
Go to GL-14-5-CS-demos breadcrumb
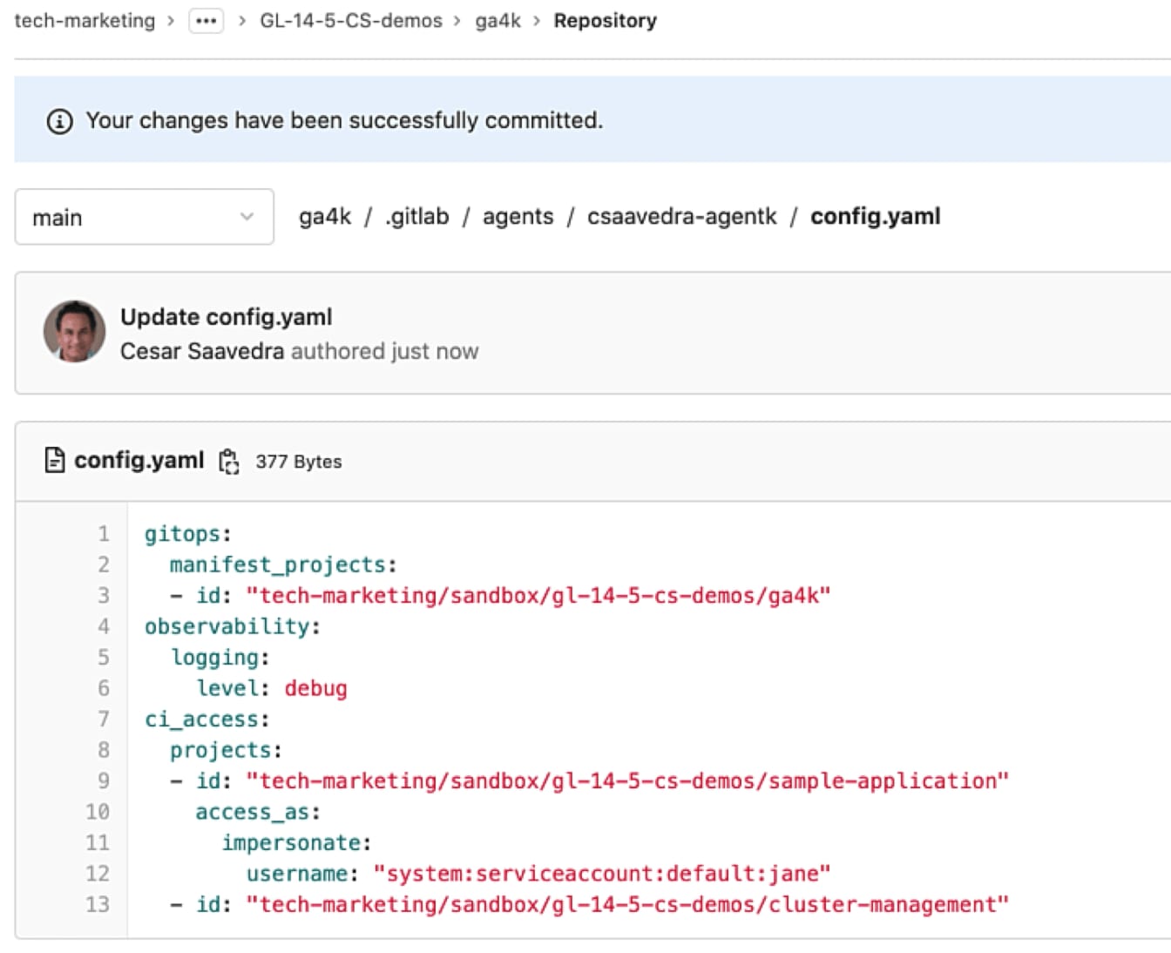click(x=351, y=21)
